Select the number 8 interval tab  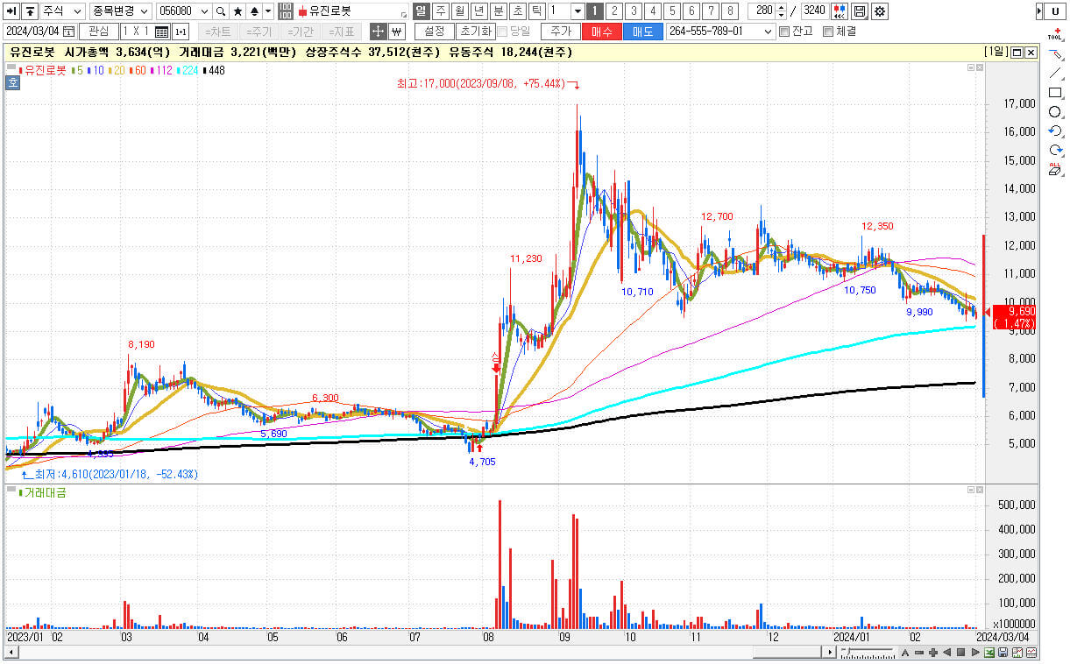(730, 11)
